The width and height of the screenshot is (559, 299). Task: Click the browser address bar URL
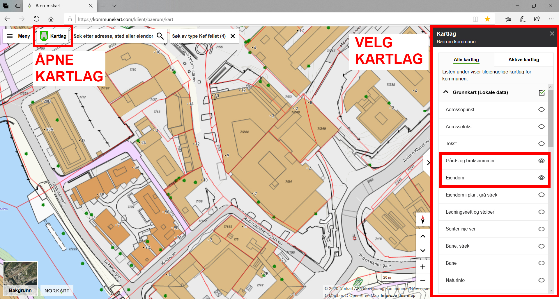coord(125,19)
